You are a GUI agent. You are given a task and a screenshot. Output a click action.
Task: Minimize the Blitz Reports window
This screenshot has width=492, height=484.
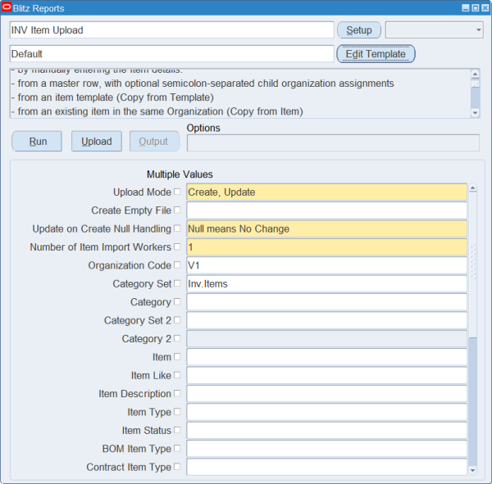coord(466,8)
